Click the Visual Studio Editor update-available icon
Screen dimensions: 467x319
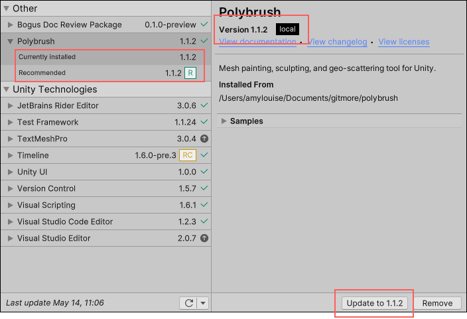[204, 238]
